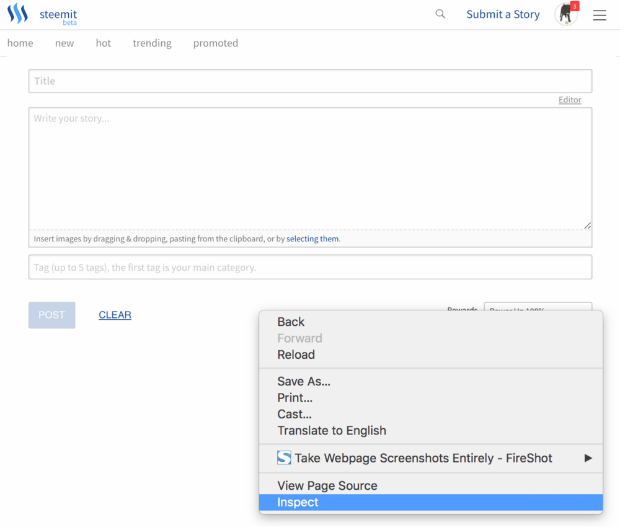Click the FireShot extension icon
The width and height of the screenshot is (620, 527).
[x=284, y=458]
